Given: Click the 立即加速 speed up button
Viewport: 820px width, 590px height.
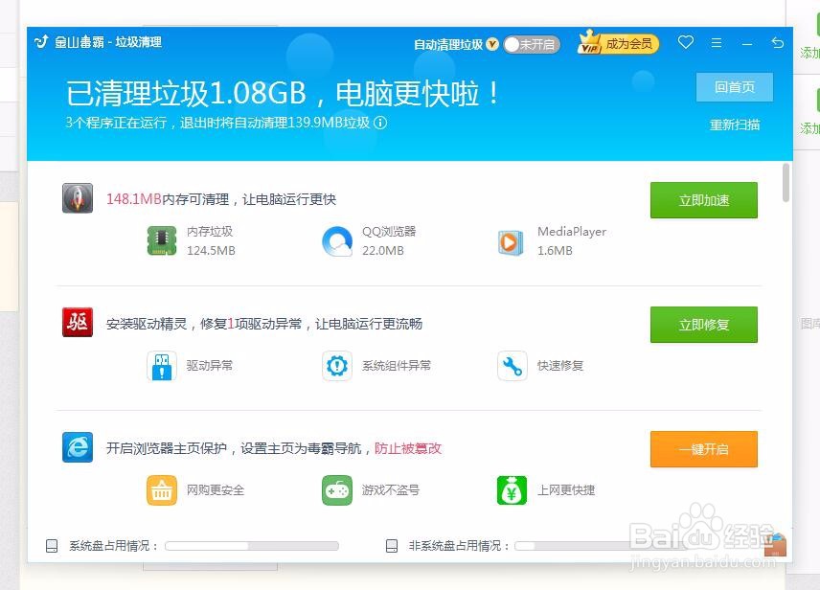Looking at the screenshot, I should (703, 200).
